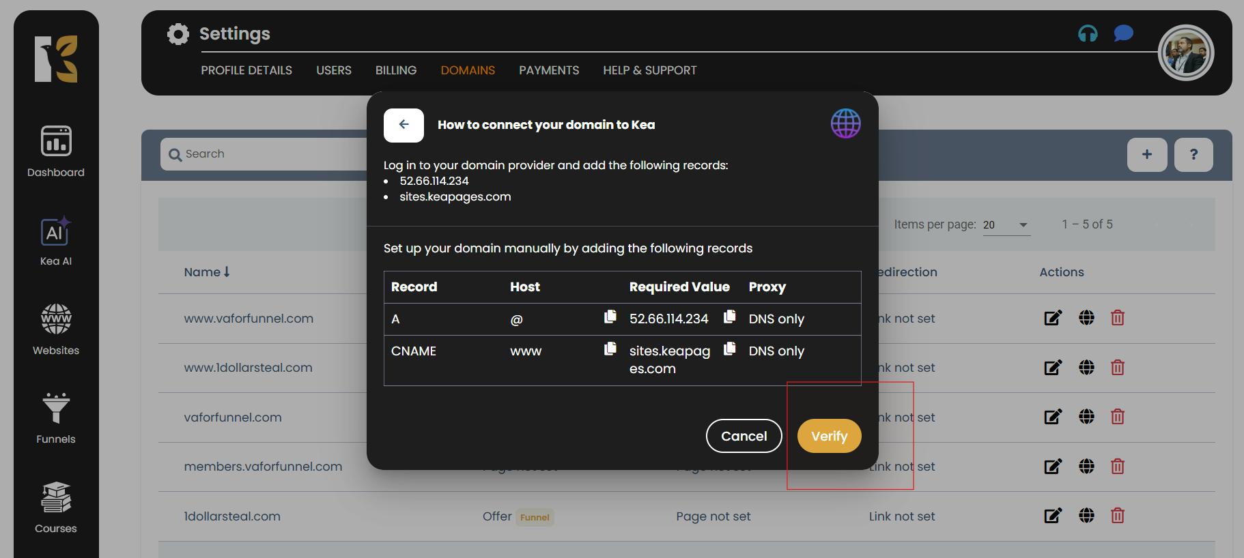This screenshot has height=558, width=1244.
Task: Cancel the domain connection dialog
Action: [x=744, y=436]
